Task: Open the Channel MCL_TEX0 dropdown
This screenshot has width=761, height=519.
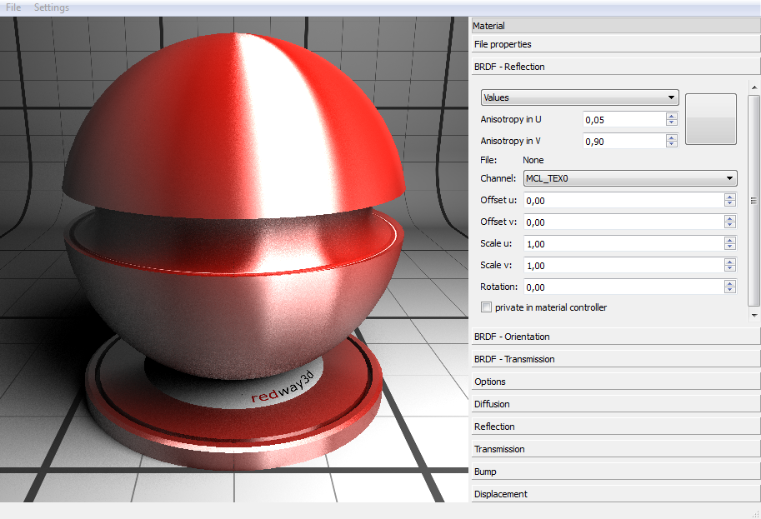Action: point(629,178)
